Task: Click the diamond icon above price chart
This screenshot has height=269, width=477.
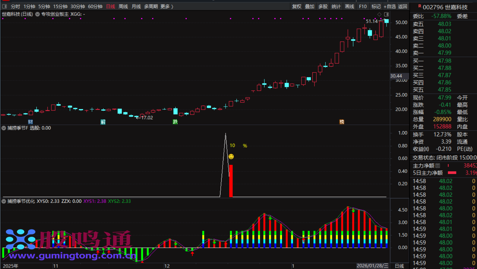Action: [x=379, y=14]
